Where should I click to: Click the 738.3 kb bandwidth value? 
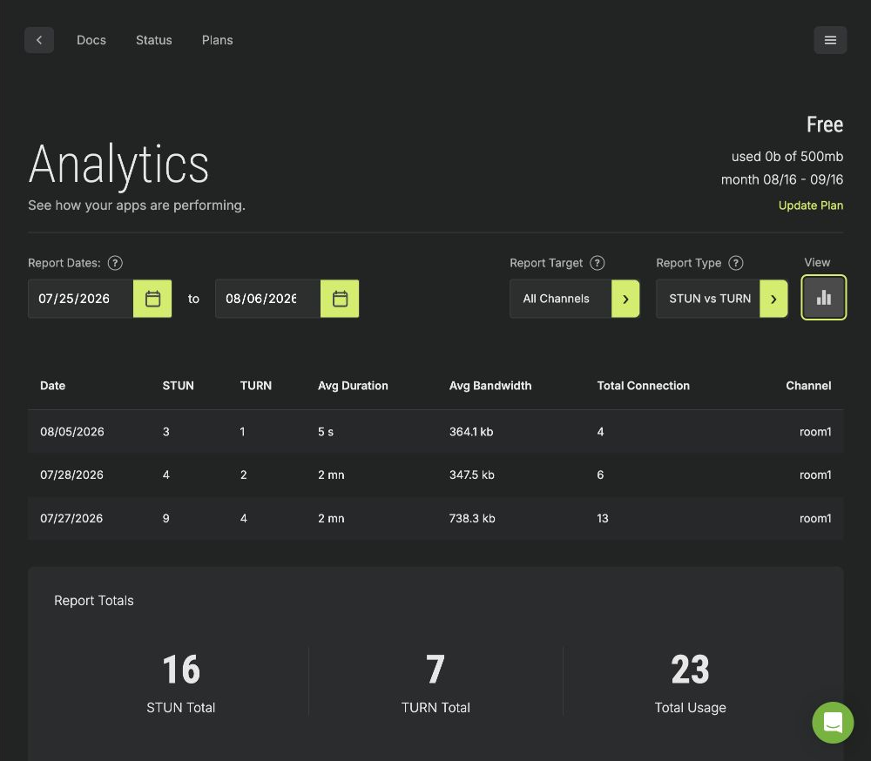pos(472,518)
